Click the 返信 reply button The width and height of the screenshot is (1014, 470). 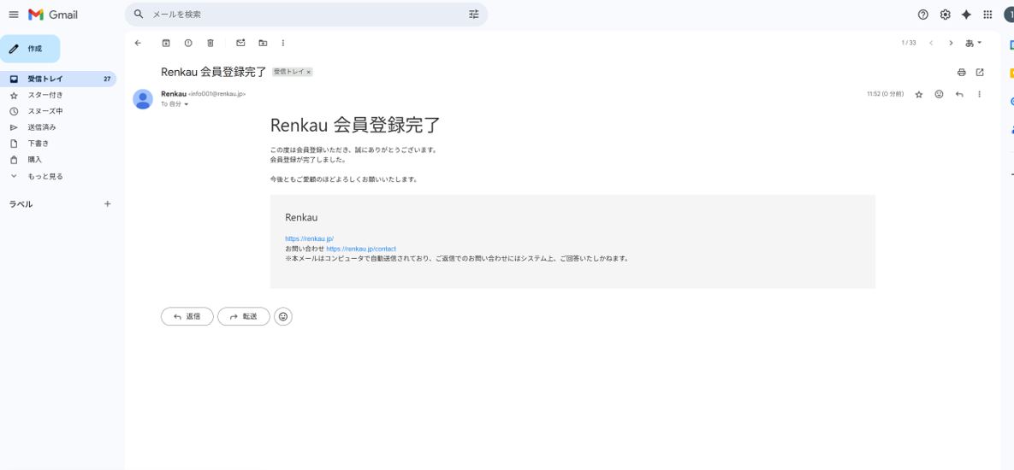[x=187, y=316]
